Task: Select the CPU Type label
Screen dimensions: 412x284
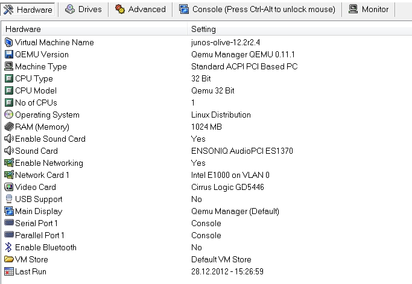Action: pos(34,79)
